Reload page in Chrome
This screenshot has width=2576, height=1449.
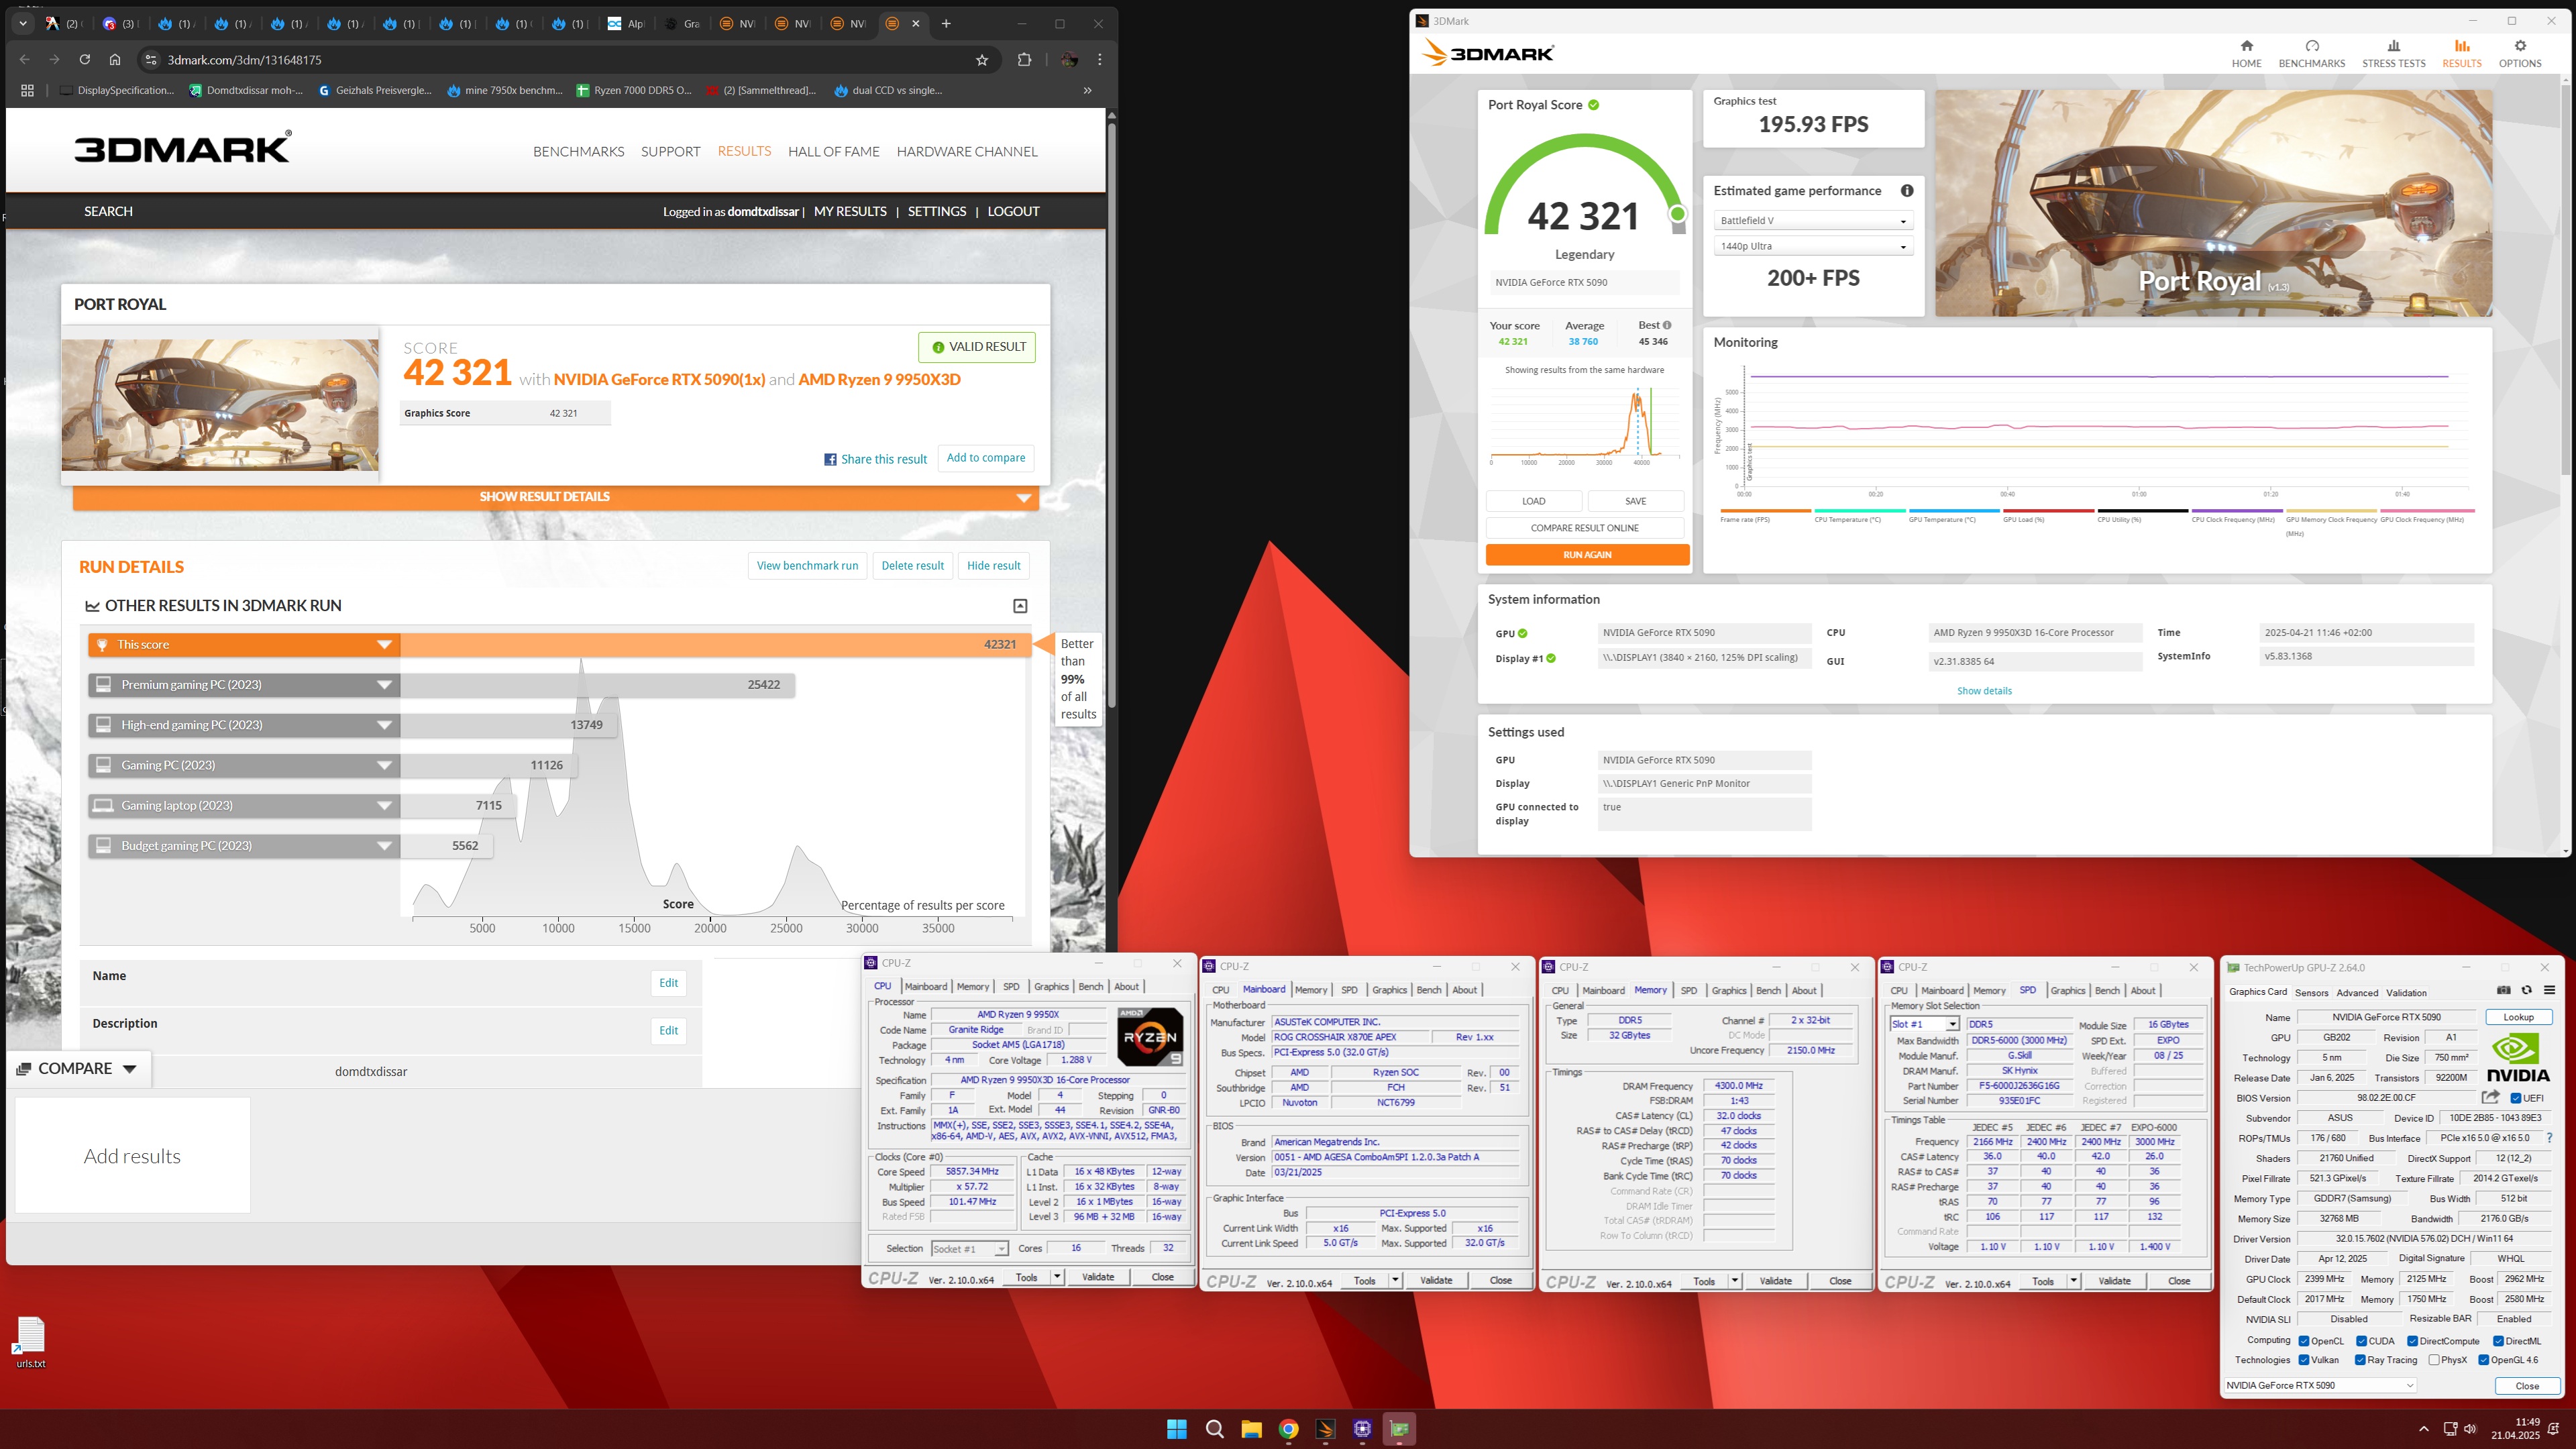[x=85, y=60]
